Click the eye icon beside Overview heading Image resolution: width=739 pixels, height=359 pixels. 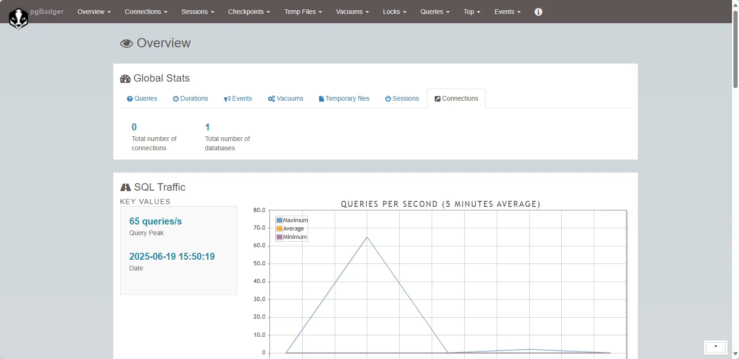pyautogui.click(x=126, y=44)
